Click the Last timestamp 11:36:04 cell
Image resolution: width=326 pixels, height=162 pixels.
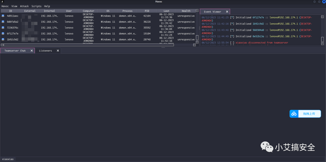point(166,28)
